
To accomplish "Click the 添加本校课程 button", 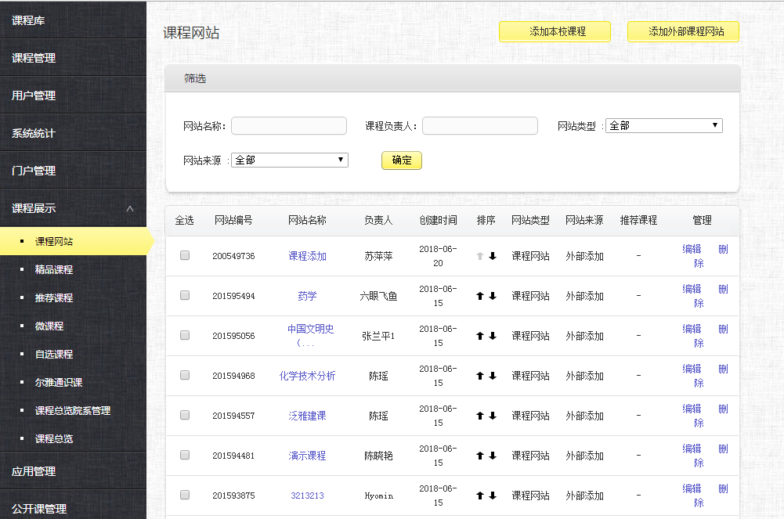I will 554,31.
